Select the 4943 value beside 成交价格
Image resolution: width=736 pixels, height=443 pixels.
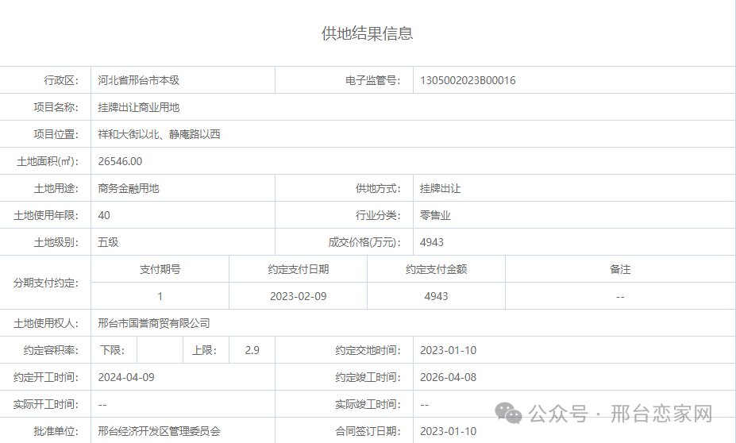click(432, 242)
